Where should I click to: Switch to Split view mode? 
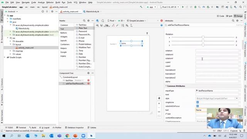click(229, 16)
